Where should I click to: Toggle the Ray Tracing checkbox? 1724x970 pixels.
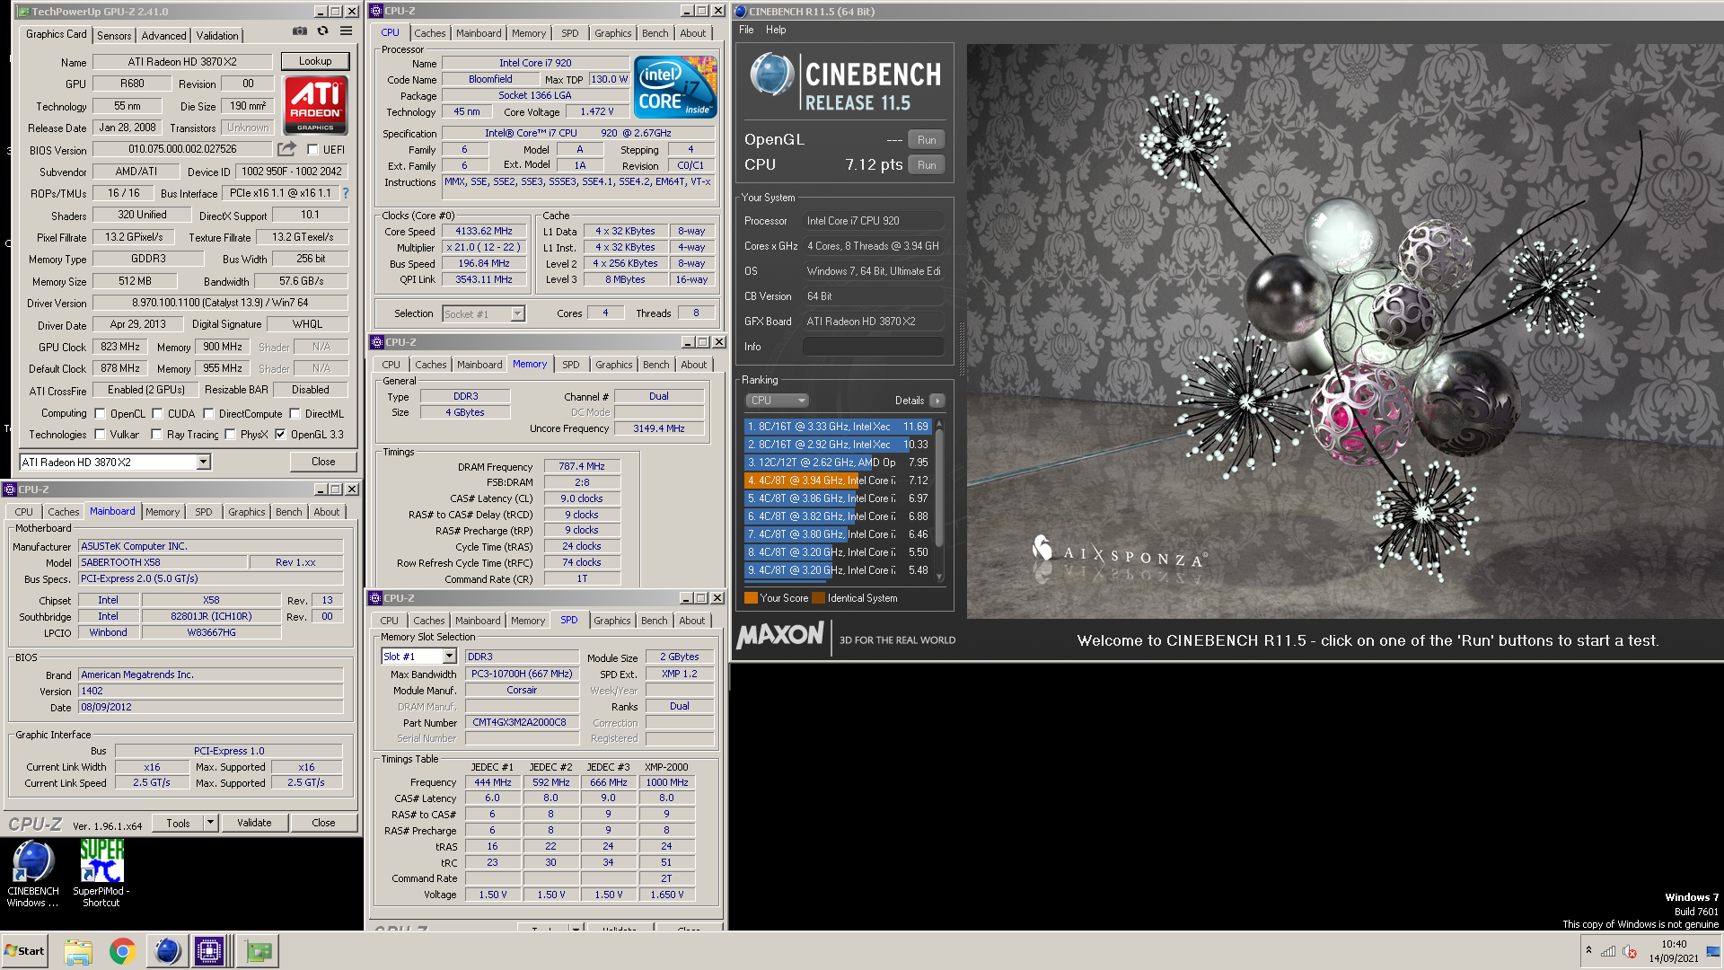click(156, 435)
